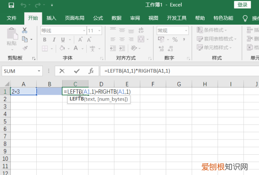Click the Increase Decimal icon
Screen dimensions: 259x175
point(161,49)
